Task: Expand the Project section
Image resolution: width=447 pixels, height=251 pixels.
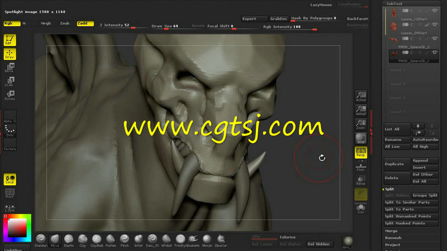Action: coord(393,245)
